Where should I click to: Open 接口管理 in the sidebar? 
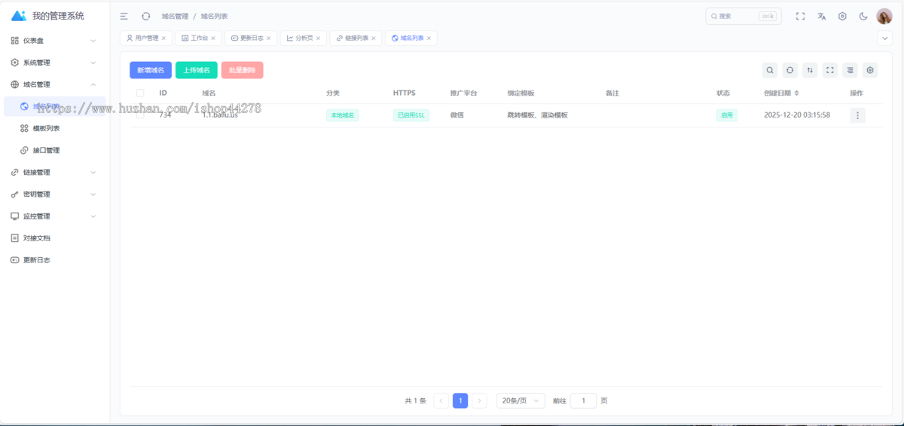(54, 150)
